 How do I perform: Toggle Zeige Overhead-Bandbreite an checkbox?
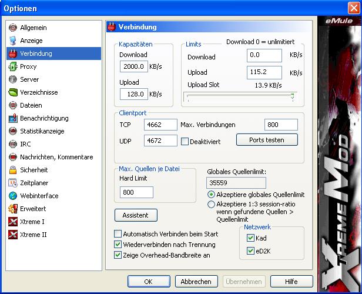point(118,255)
